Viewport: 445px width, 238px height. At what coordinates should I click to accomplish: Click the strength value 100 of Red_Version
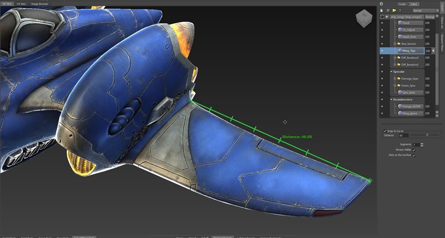[x=427, y=44]
